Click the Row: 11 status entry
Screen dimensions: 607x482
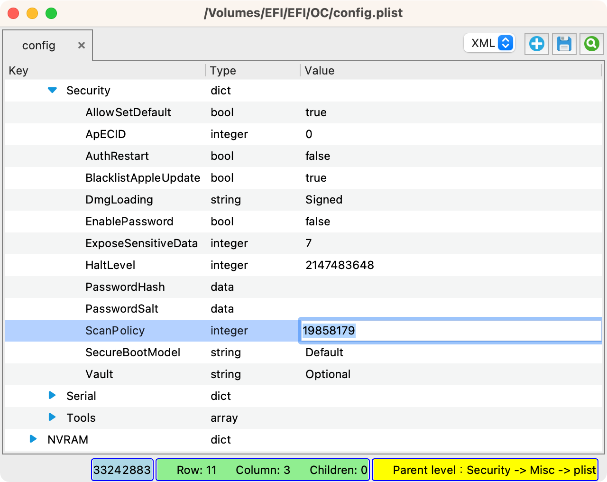coord(196,470)
